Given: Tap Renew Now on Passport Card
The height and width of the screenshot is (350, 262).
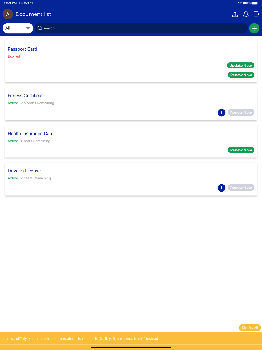Looking at the screenshot, I should pyautogui.click(x=241, y=75).
